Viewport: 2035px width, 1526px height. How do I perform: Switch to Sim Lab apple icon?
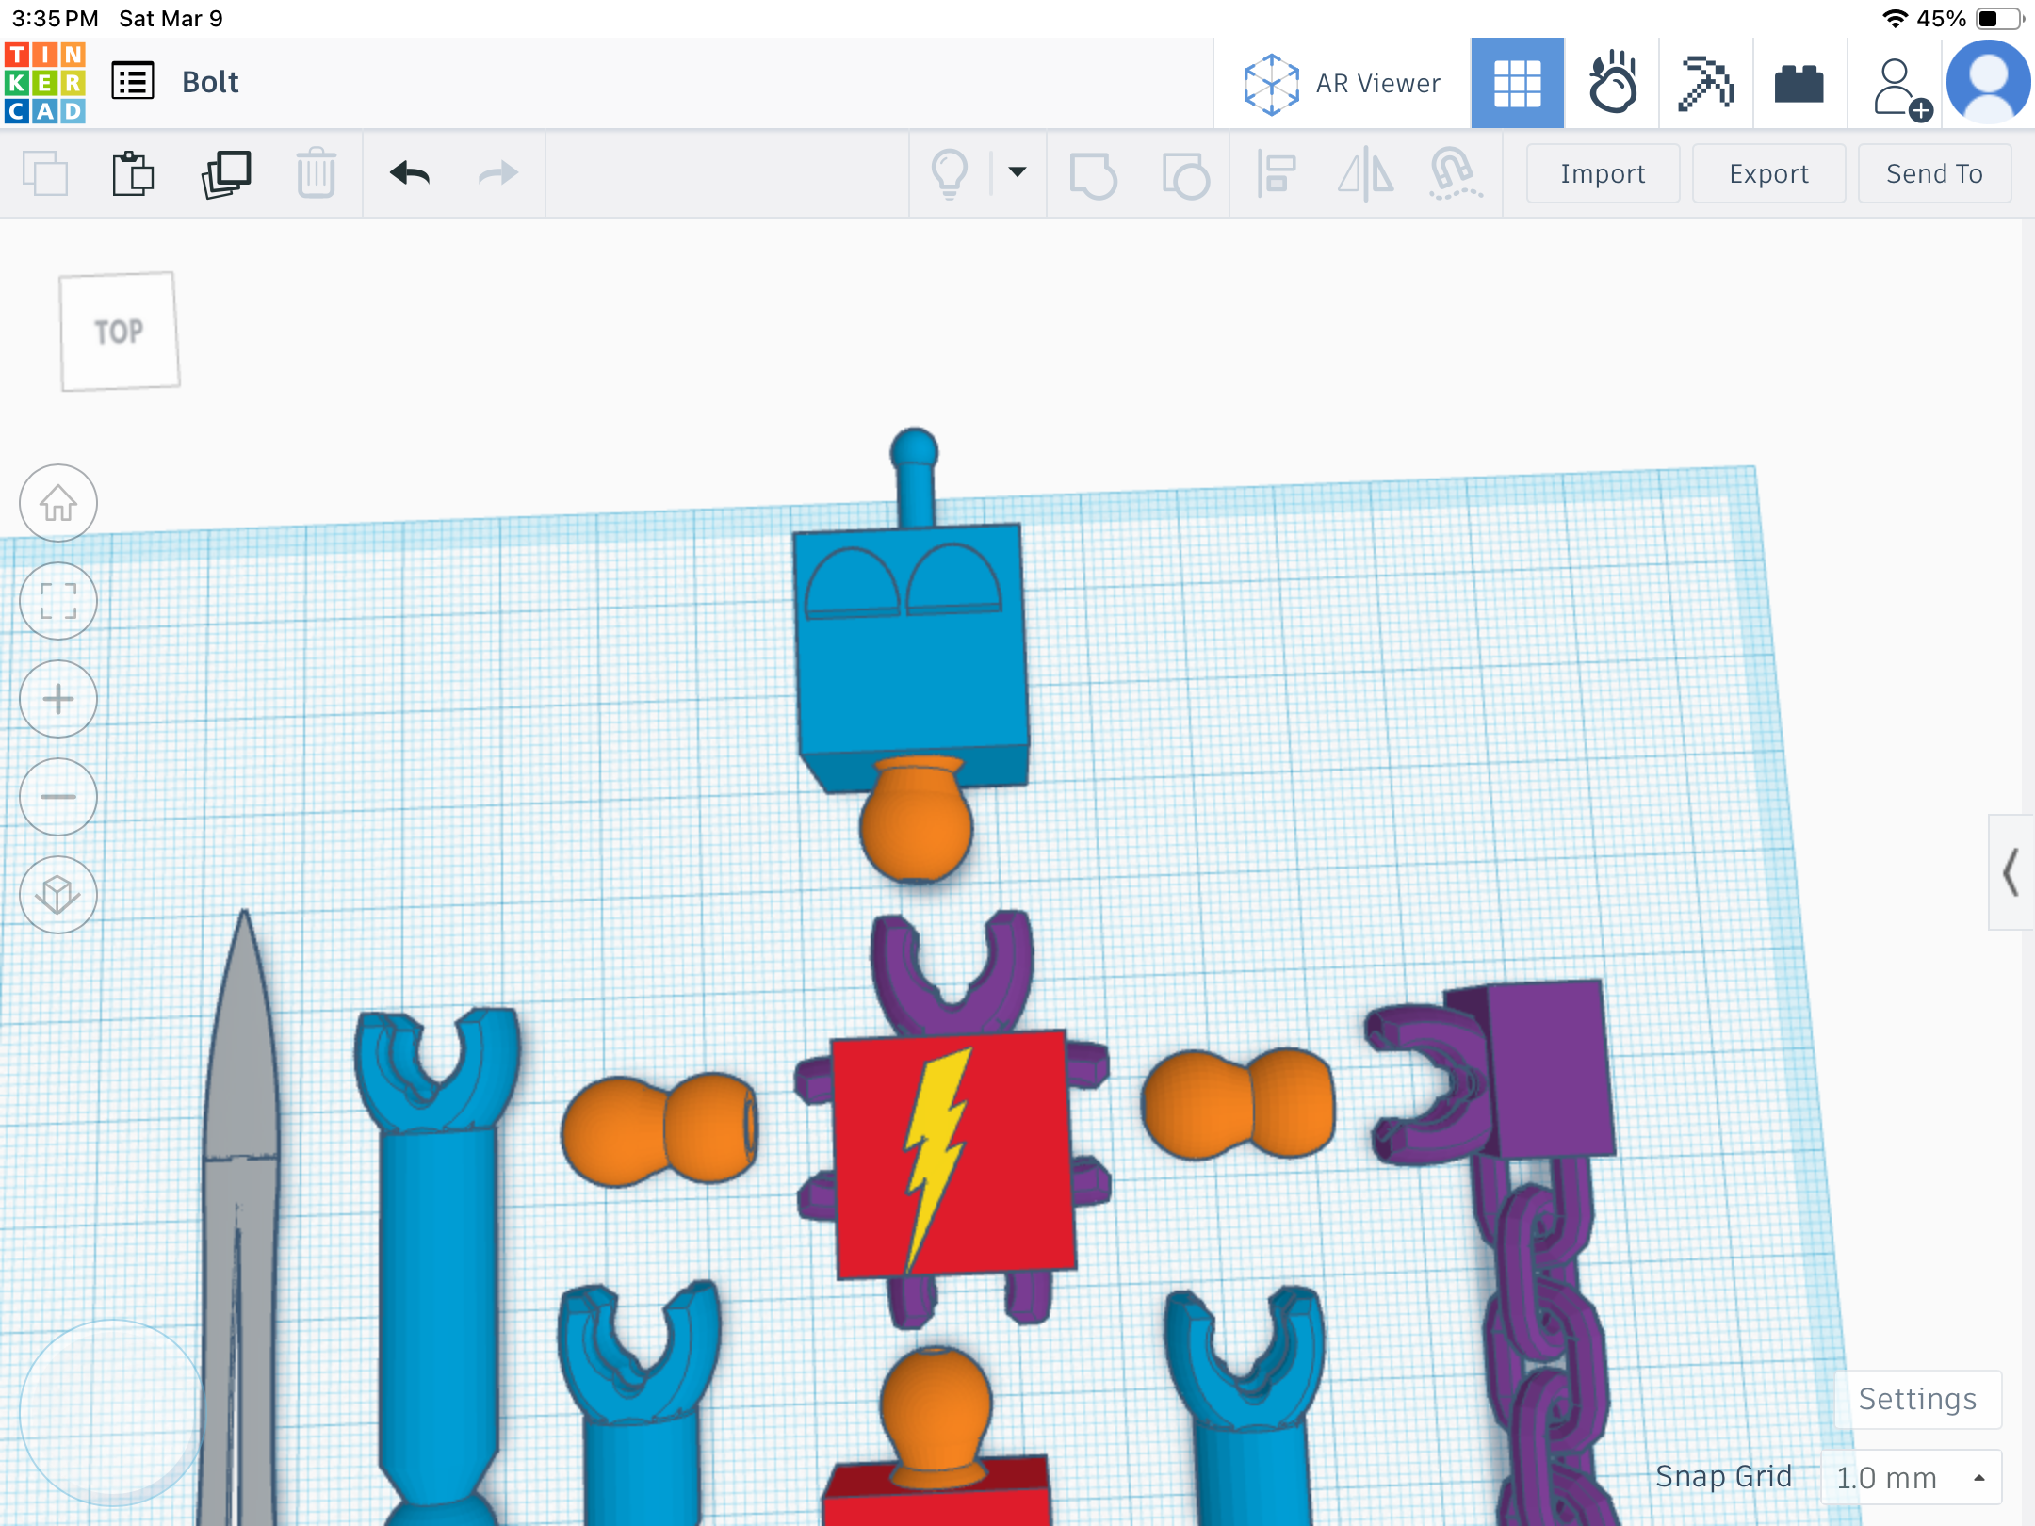[1612, 83]
